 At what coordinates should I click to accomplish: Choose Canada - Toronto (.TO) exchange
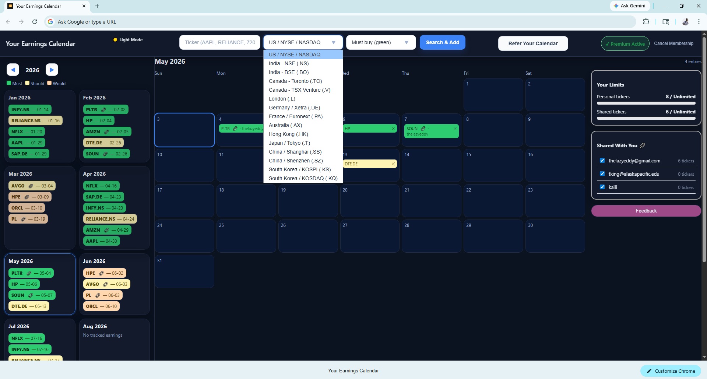pyautogui.click(x=303, y=81)
